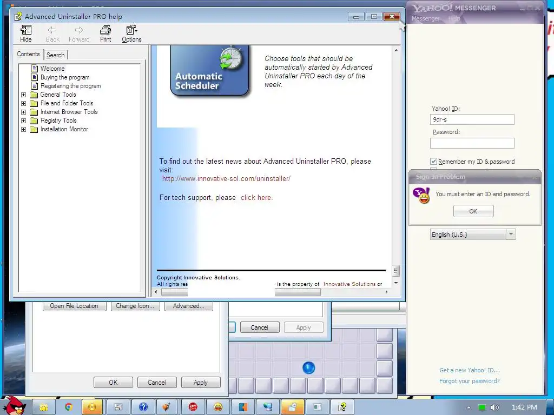
Task: Select the Registry Tools folder icon
Action: [34, 121]
